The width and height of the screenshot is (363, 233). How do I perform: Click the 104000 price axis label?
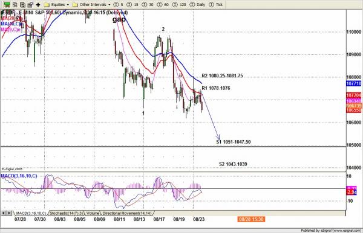pos(354,168)
